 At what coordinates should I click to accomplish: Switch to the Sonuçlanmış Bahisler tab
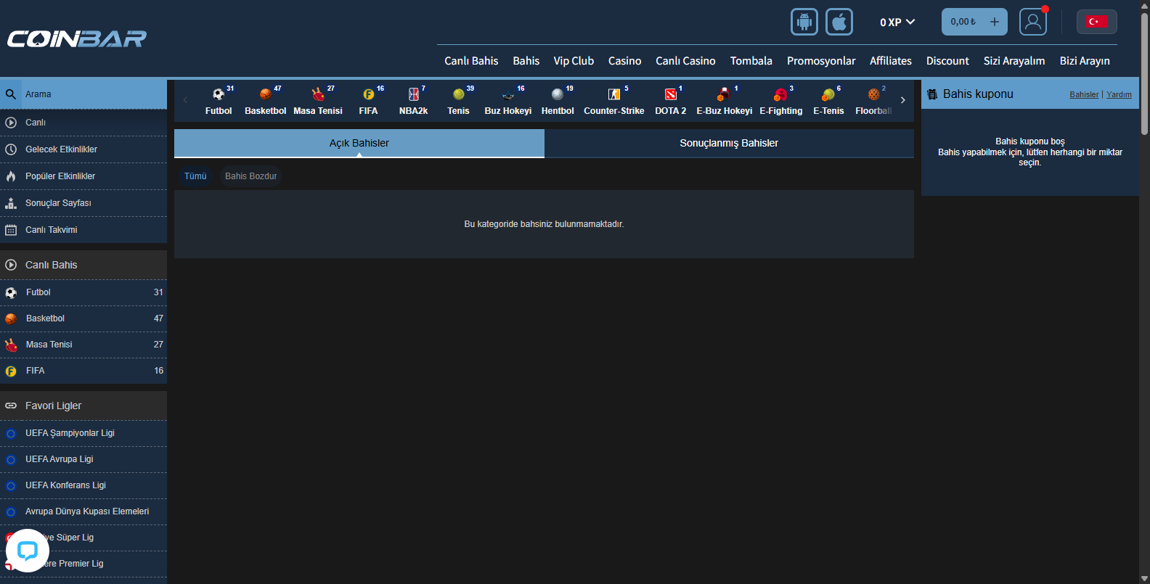[729, 143]
